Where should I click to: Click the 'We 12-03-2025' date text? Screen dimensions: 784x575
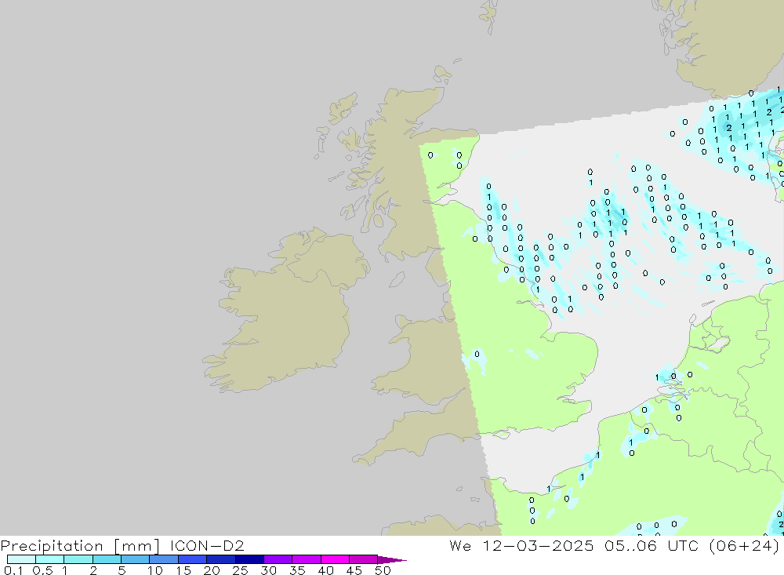click(x=521, y=545)
